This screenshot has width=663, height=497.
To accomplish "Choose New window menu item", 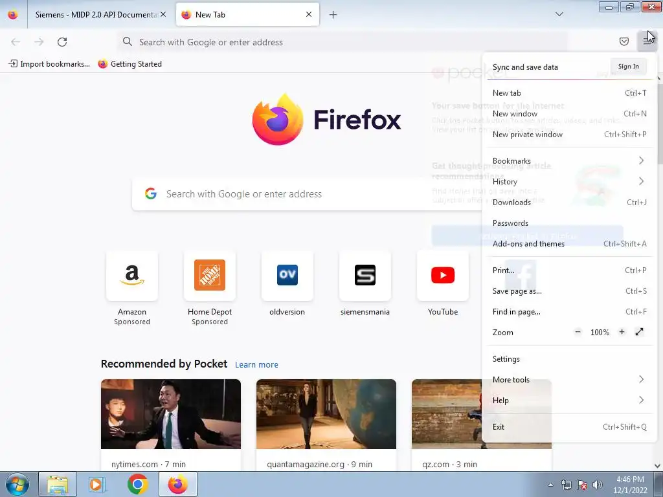I will tap(569, 114).
